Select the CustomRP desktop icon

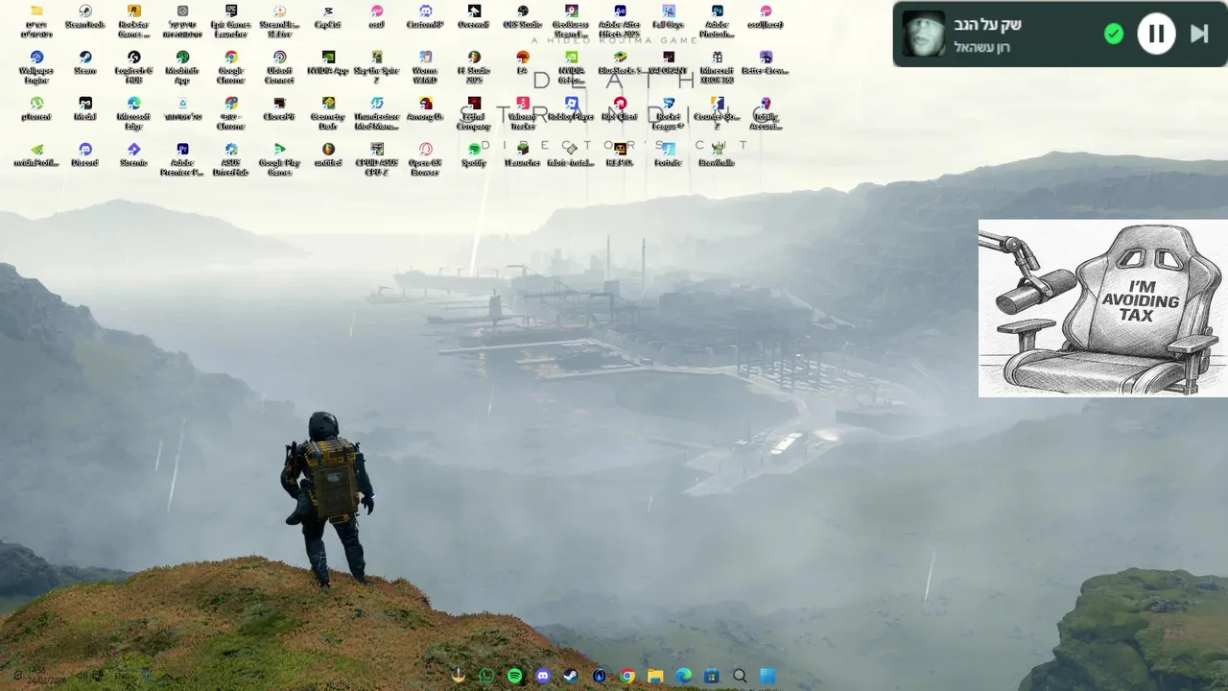(426, 15)
